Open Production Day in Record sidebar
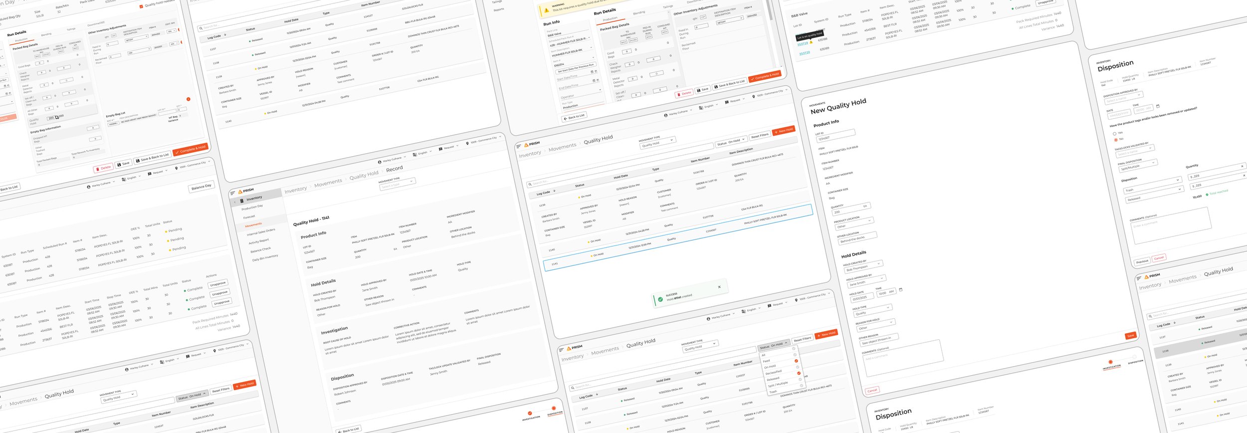Screen dimensions: 1247x433 [x=252, y=207]
